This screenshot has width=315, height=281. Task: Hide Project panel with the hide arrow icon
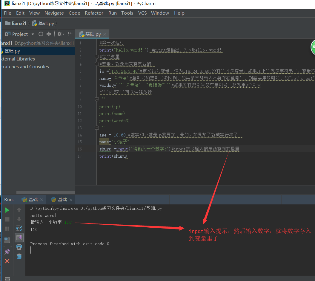70,34
